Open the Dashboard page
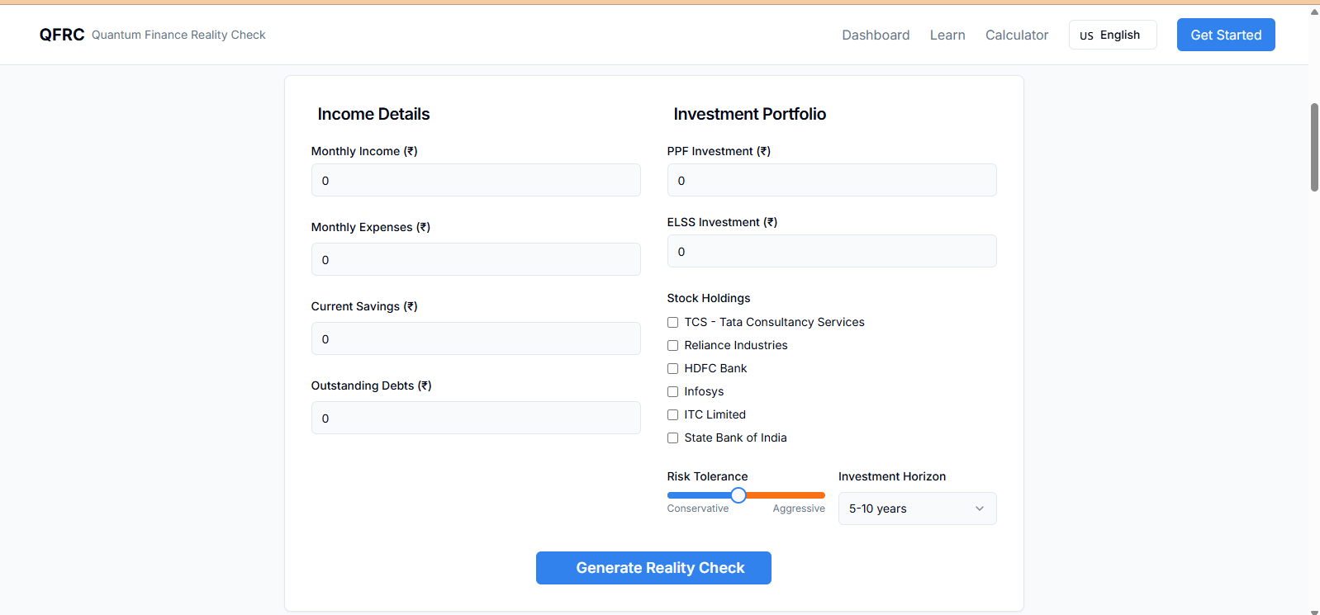1320x615 pixels. [876, 35]
